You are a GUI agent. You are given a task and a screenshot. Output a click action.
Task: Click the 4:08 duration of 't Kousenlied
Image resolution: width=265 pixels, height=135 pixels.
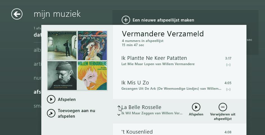(228, 132)
